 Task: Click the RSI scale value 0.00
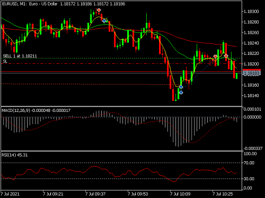click(248, 188)
